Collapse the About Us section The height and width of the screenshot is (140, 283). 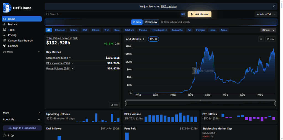click(x=39, y=119)
